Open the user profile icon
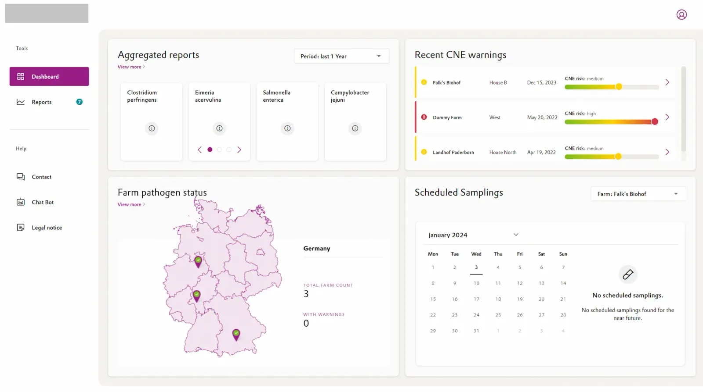 coord(681,14)
